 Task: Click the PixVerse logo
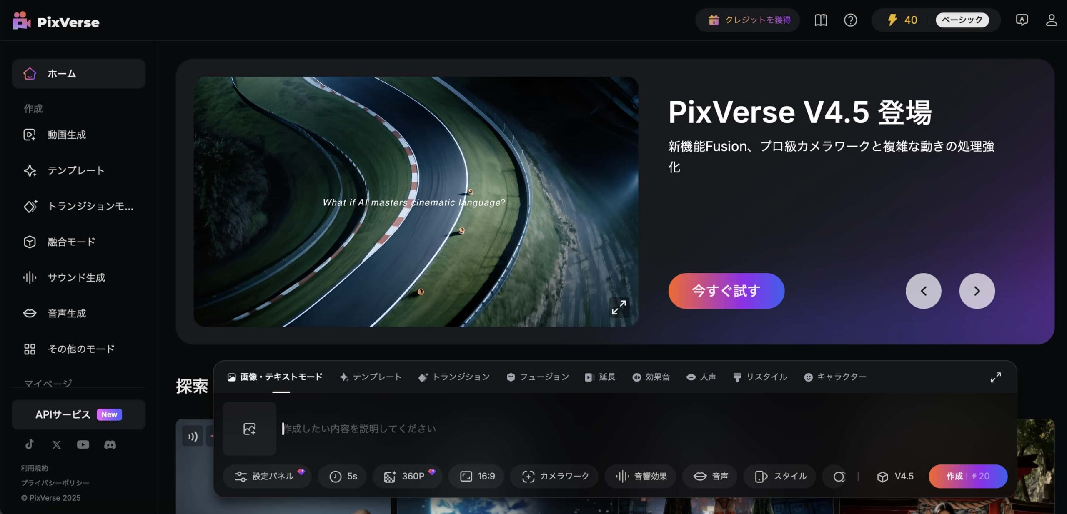56,21
